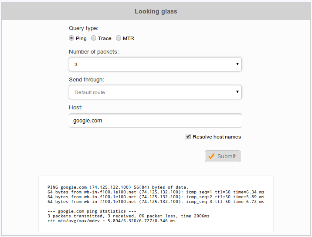Click the 'rtt min/avg/max/mdev' result line
The image size is (312, 237).
coord(112,221)
